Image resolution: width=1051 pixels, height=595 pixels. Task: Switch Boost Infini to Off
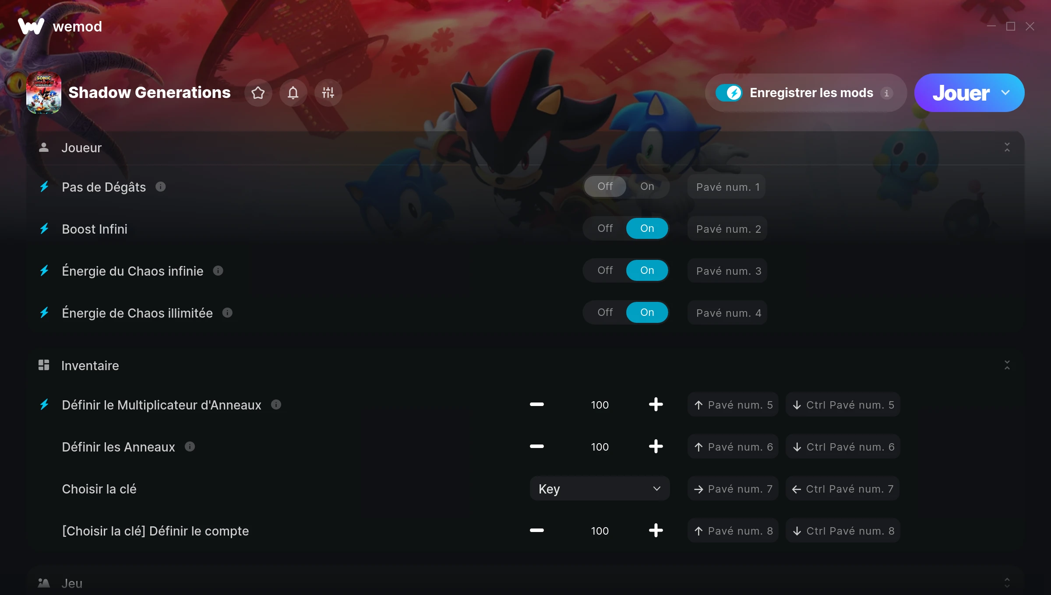point(605,228)
